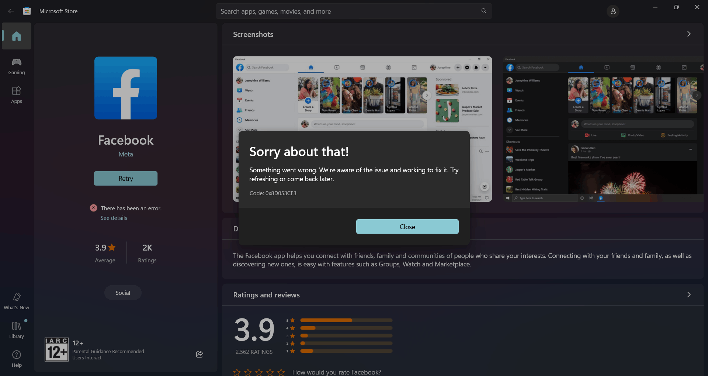The width and height of the screenshot is (708, 376).
Task: Open the Library section
Action: tap(17, 330)
